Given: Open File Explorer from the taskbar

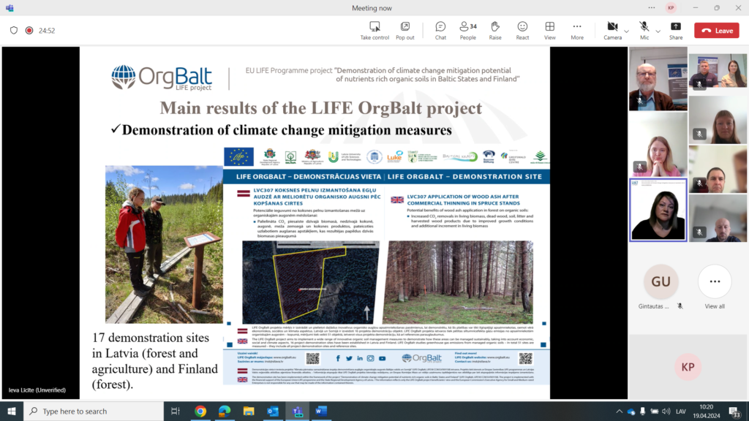Looking at the screenshot, I should click(249, 411).
